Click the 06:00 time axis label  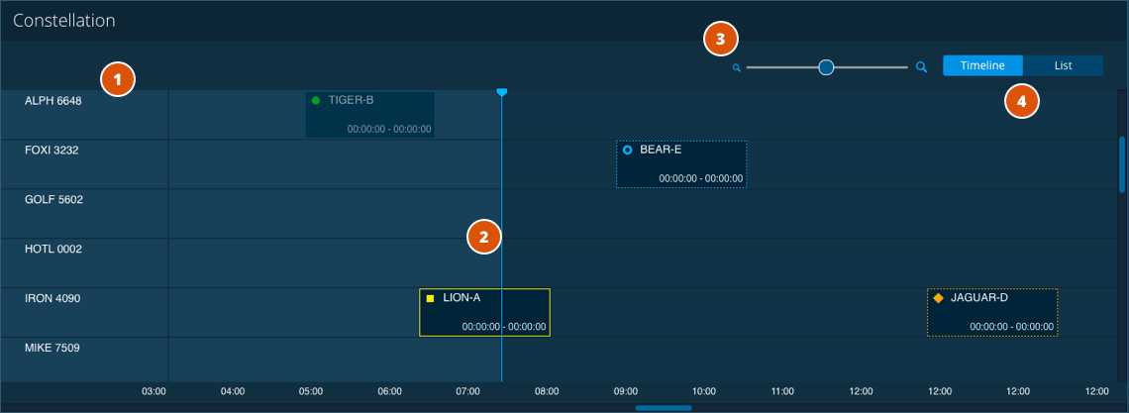[x=389, y=391]
